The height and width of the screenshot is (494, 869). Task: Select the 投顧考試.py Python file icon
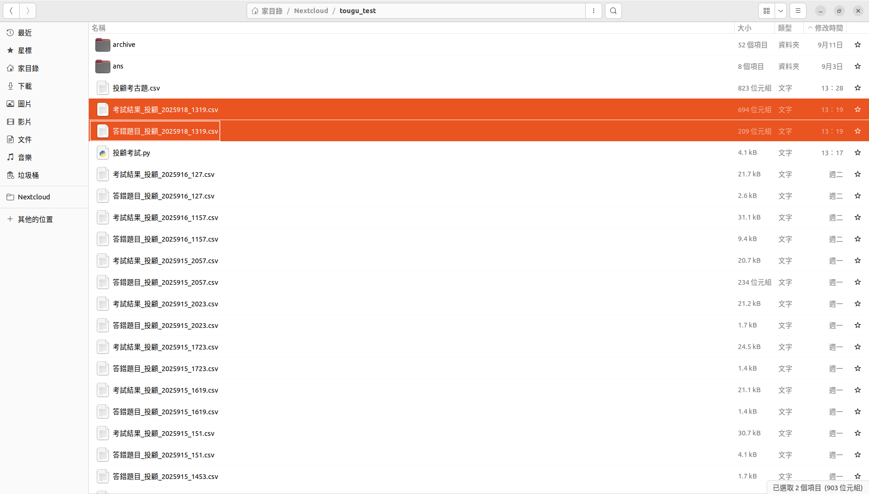point(102,153)
